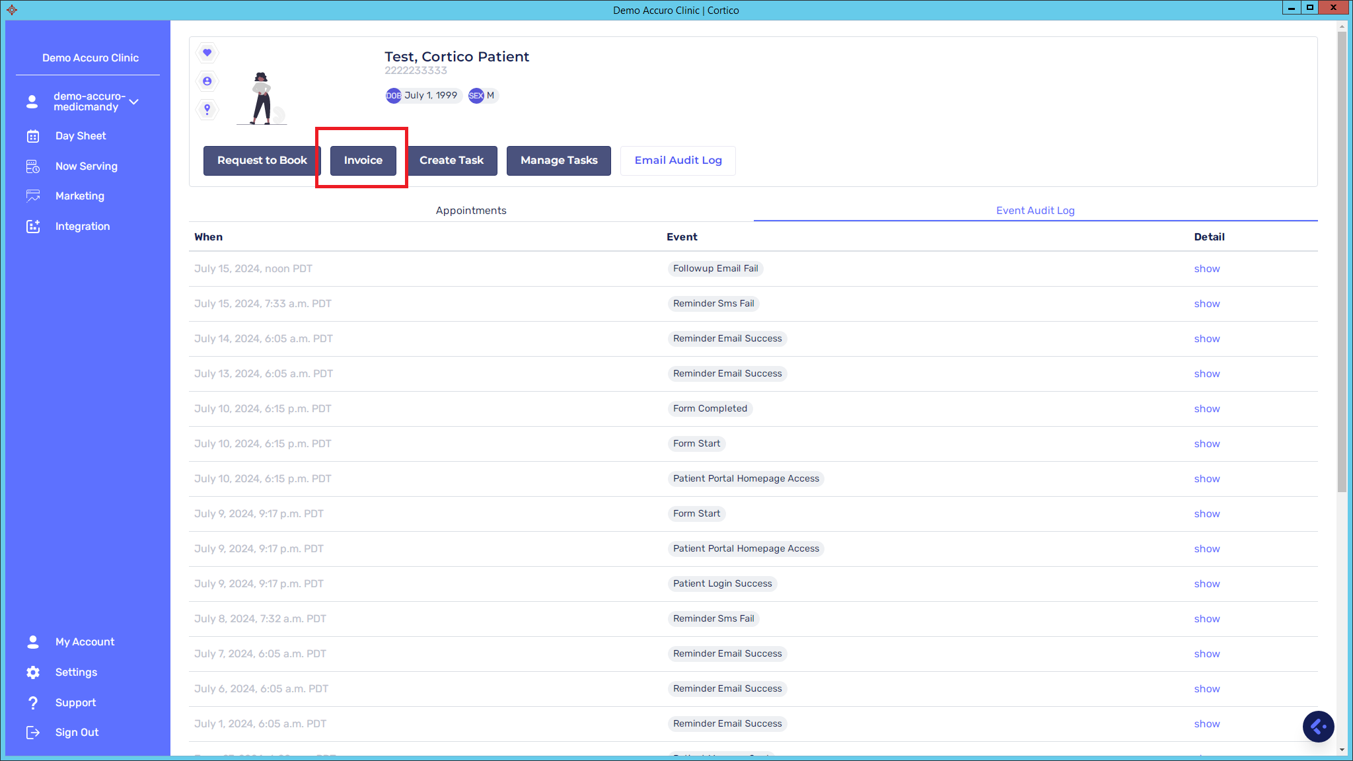Click the heart icon beside patient avatar

pyautogui.click(x=207, y=53)
